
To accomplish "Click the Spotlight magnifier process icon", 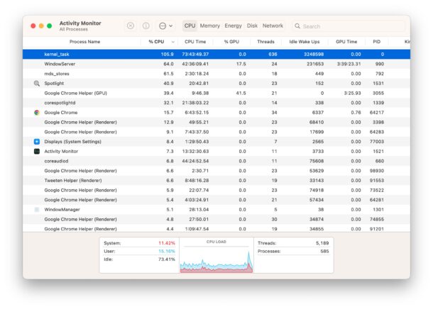I will [x=37, y=83].
